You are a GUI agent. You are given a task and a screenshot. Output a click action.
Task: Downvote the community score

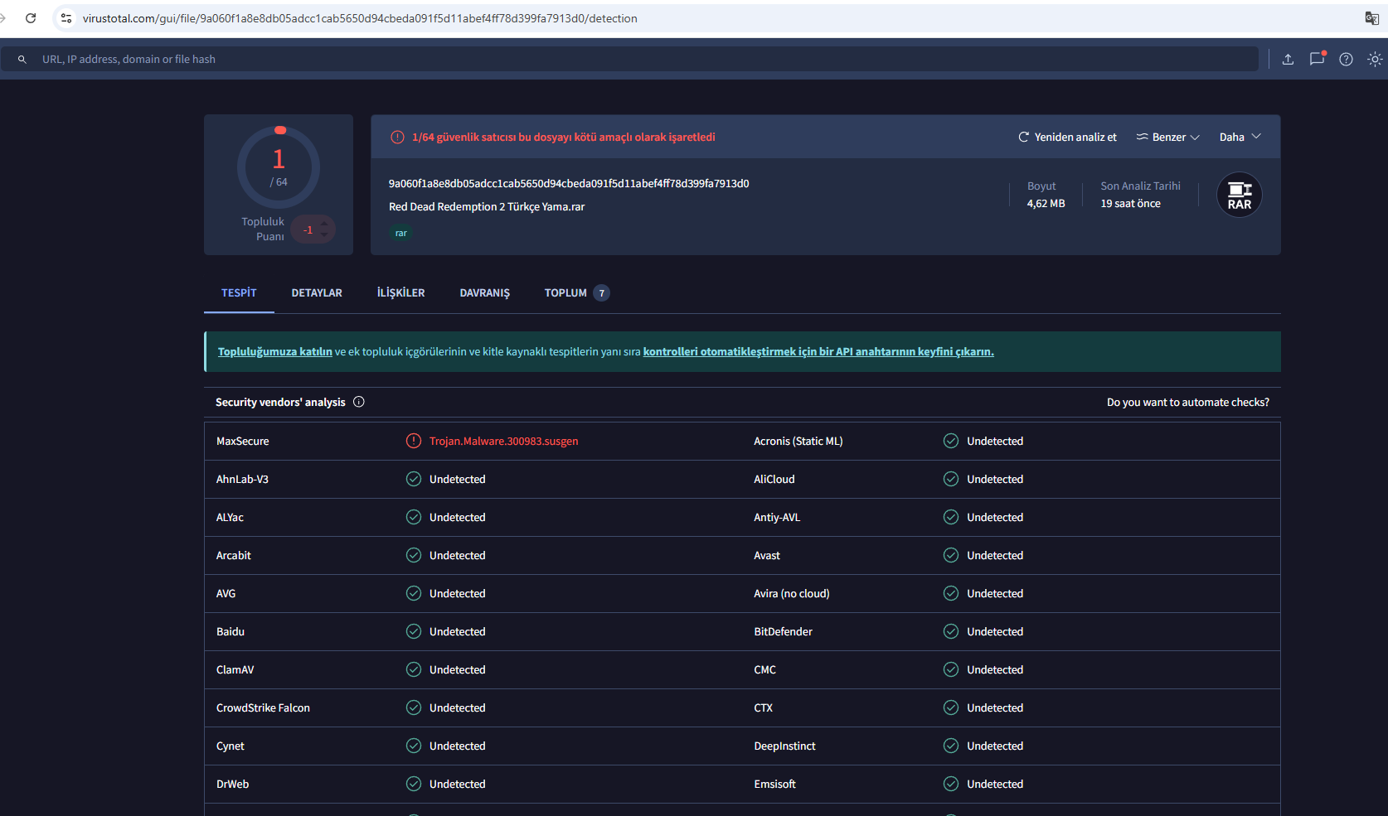coord(324,235)
